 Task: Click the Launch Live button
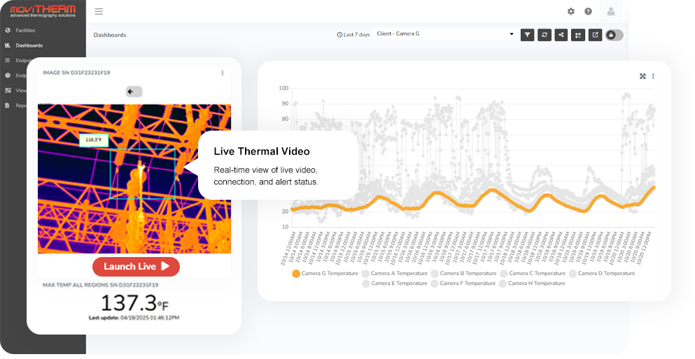[x=136, y=266]
